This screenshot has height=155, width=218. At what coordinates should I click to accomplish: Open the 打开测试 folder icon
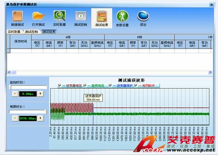pos(38,16)
